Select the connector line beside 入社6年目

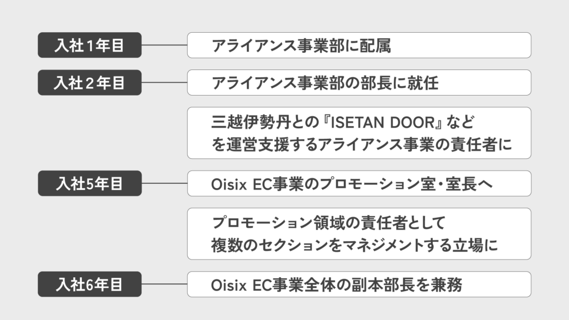(164, 284)
